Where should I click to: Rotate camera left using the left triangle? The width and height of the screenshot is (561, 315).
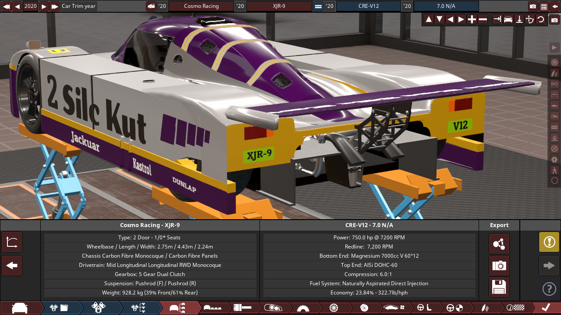coord(450,19)
